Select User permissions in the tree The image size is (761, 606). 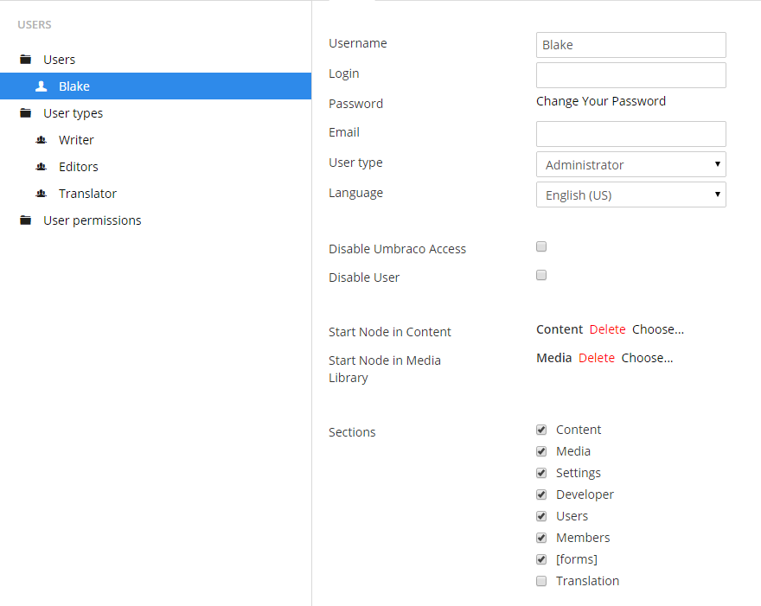click(92, 220)
